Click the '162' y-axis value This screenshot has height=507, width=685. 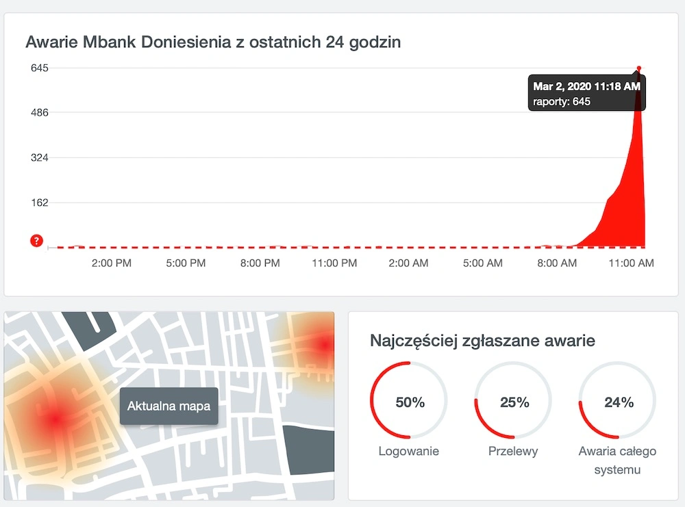coord(39,203)
